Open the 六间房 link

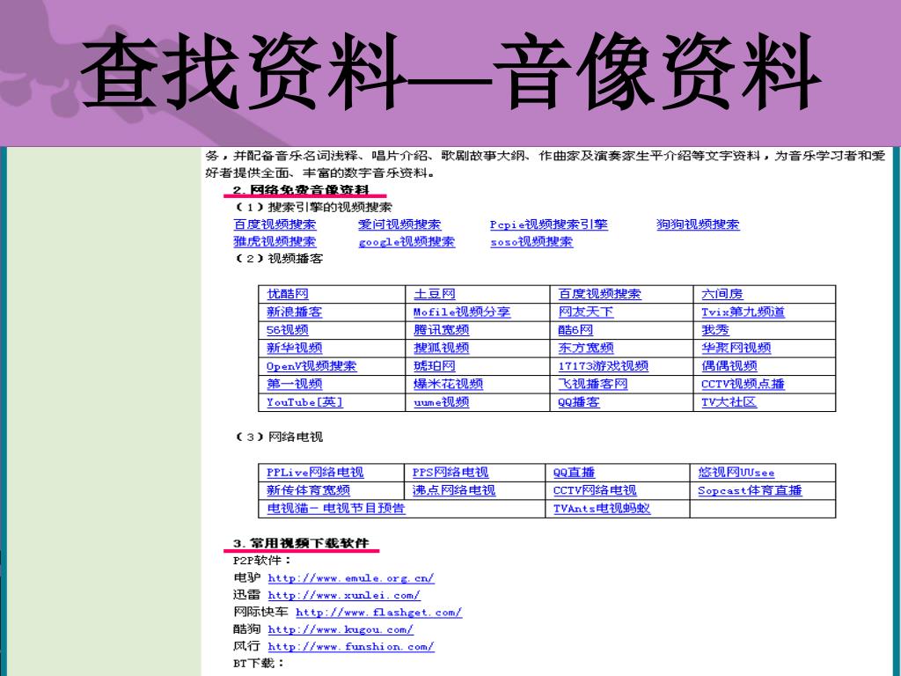tap(722, 294)
